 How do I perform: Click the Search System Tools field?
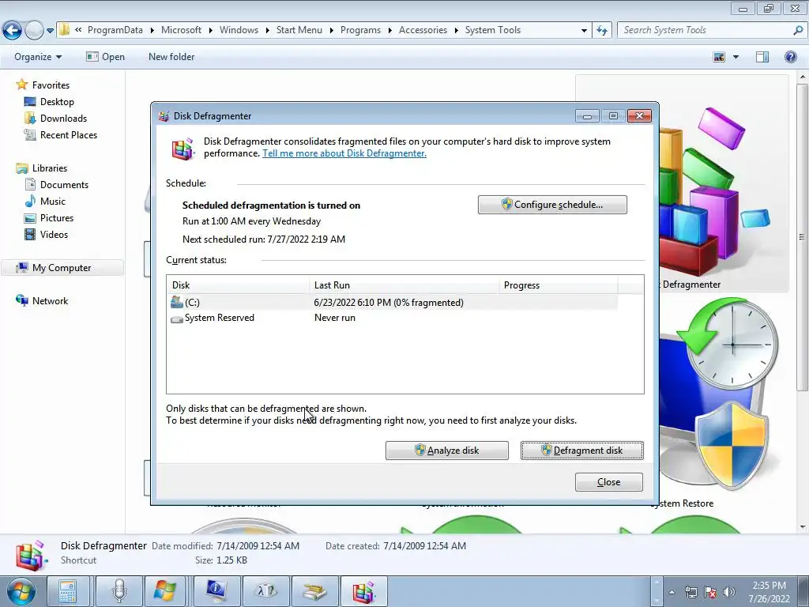click(704, 30)
